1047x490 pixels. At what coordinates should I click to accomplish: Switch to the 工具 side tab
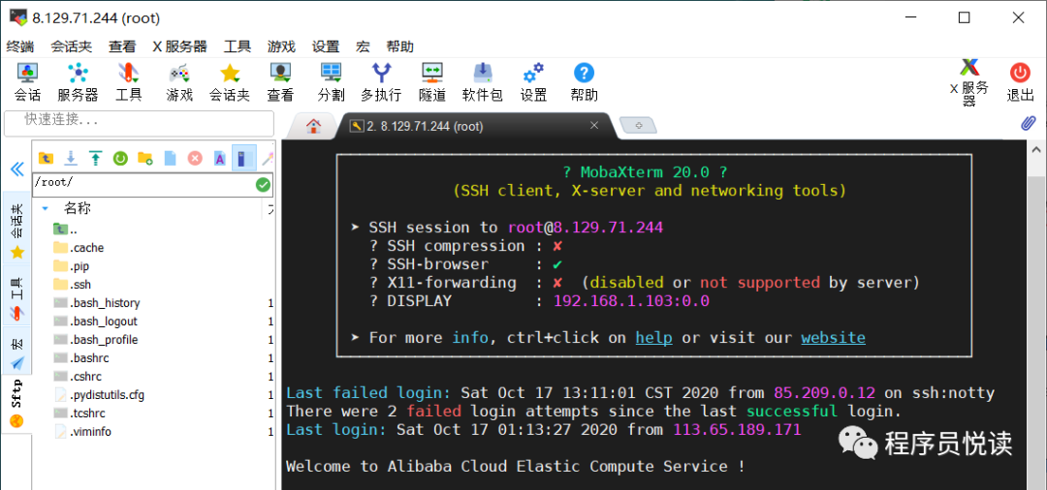(17, 296)
